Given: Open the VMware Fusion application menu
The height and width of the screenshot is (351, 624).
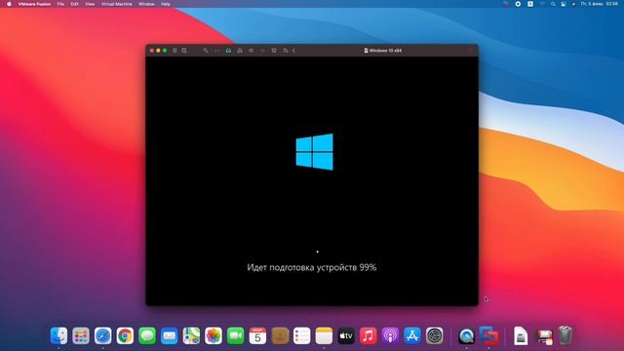Looking at the screenshot, I should (x=34, y=4).
